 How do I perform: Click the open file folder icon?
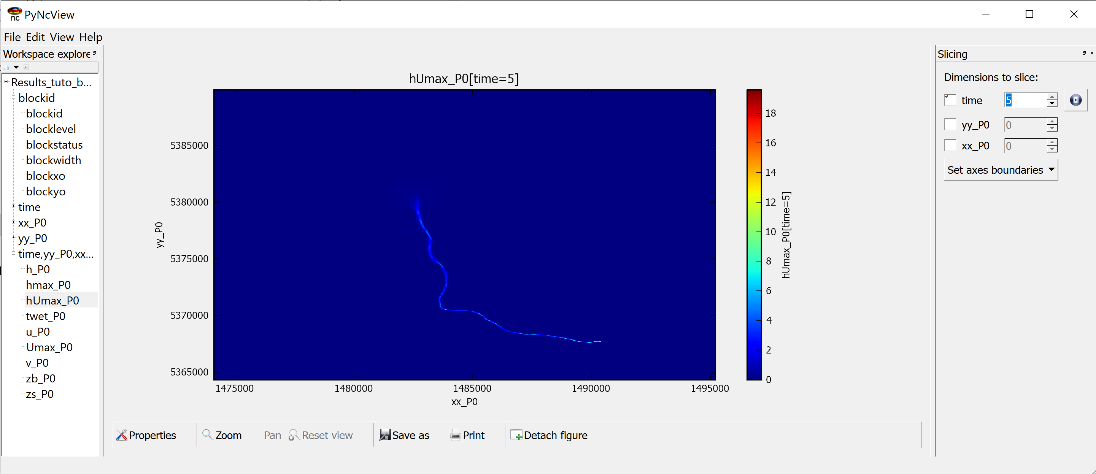point(7,67)
